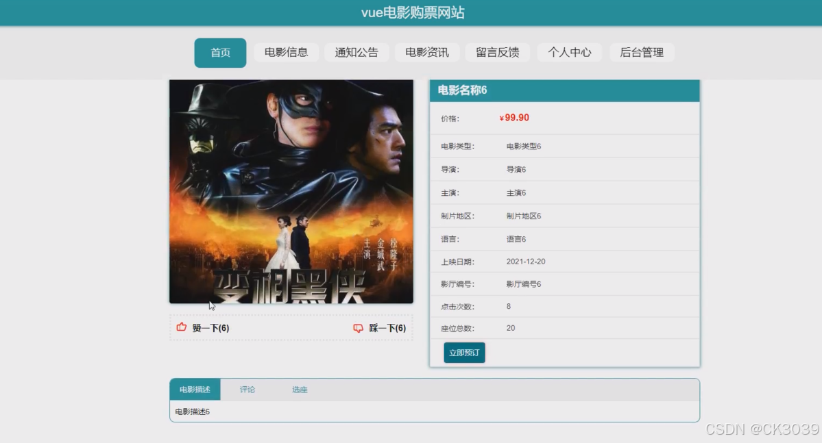The height and width of the screenshot is (443, 822).
Task: Click the 主演6 value
Action: [516, 192]
